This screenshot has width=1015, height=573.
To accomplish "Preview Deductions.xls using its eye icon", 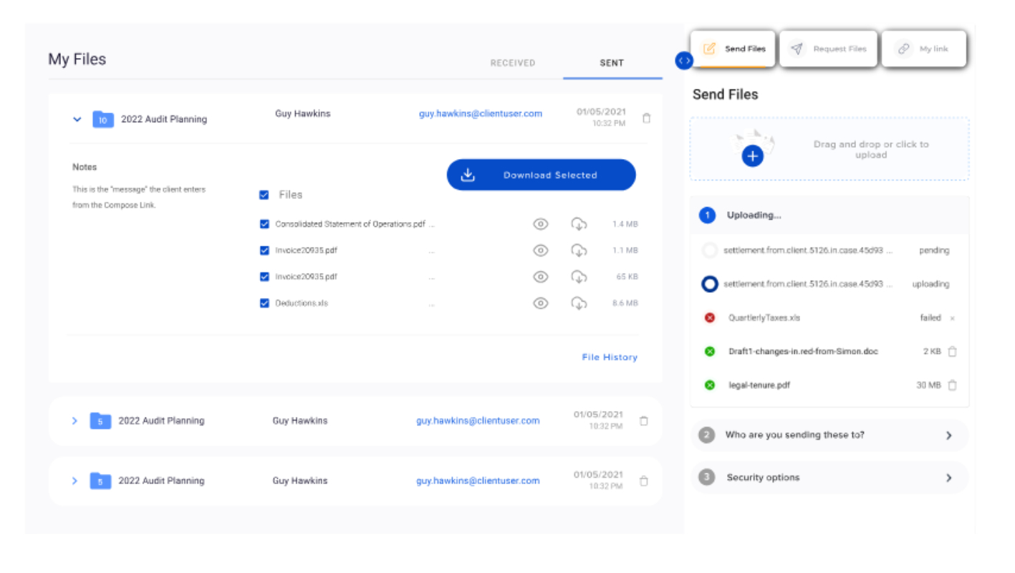I will [x=541, y=303].
